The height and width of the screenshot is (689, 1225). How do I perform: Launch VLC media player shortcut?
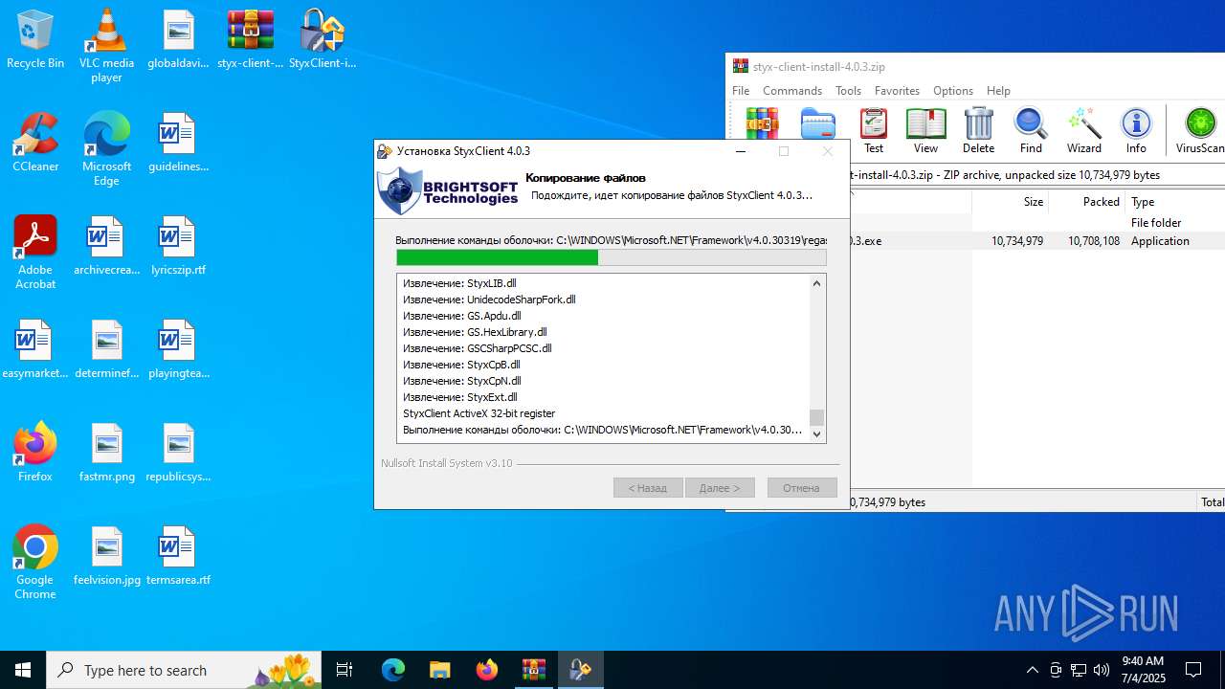coord(106,46)
